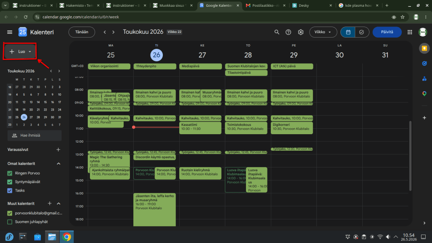Go to next week arrow
432x243 pixels.
coord(113,32)
